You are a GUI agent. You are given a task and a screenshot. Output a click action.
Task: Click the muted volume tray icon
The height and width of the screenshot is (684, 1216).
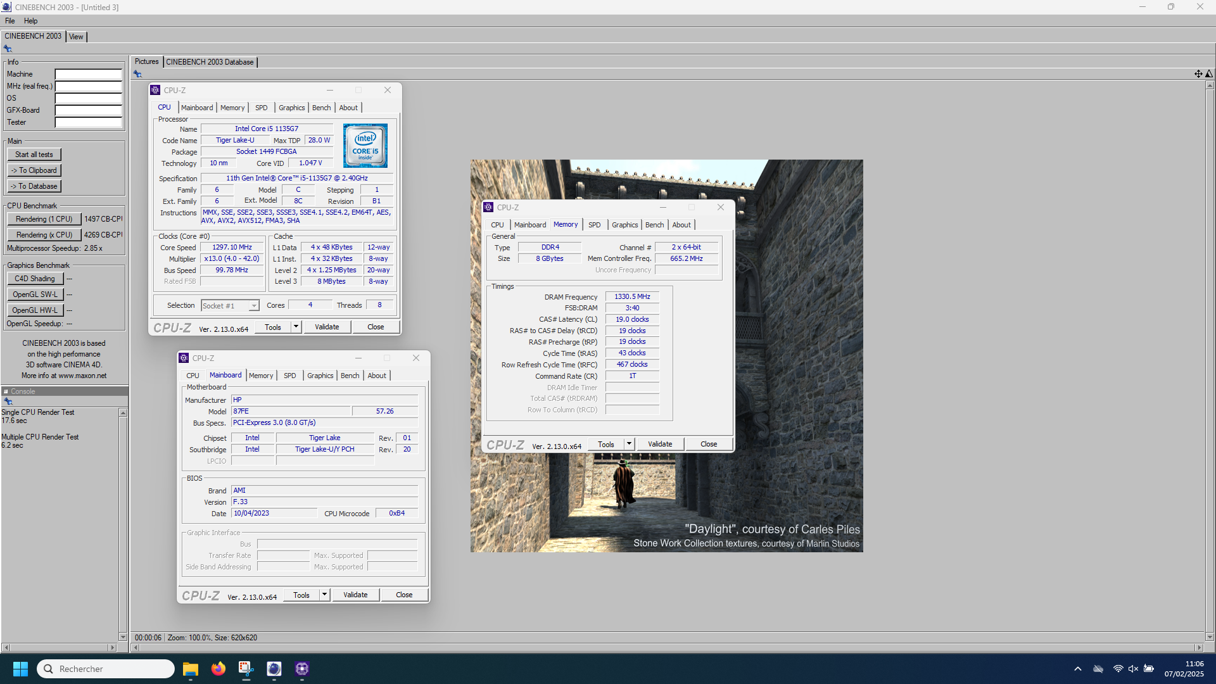(x=1133, y=669)
